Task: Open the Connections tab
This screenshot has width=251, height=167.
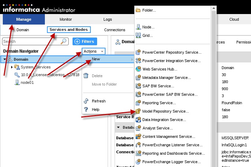Action: point(115,30)
